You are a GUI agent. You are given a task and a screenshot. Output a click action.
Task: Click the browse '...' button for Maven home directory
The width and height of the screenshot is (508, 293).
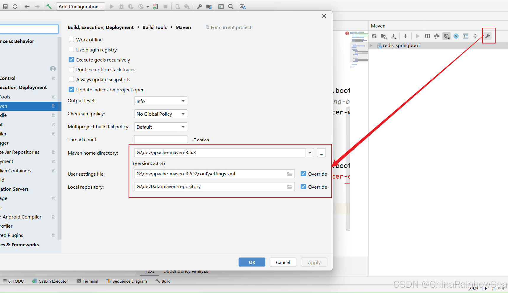pyautogui.click(x=322, y=153)
